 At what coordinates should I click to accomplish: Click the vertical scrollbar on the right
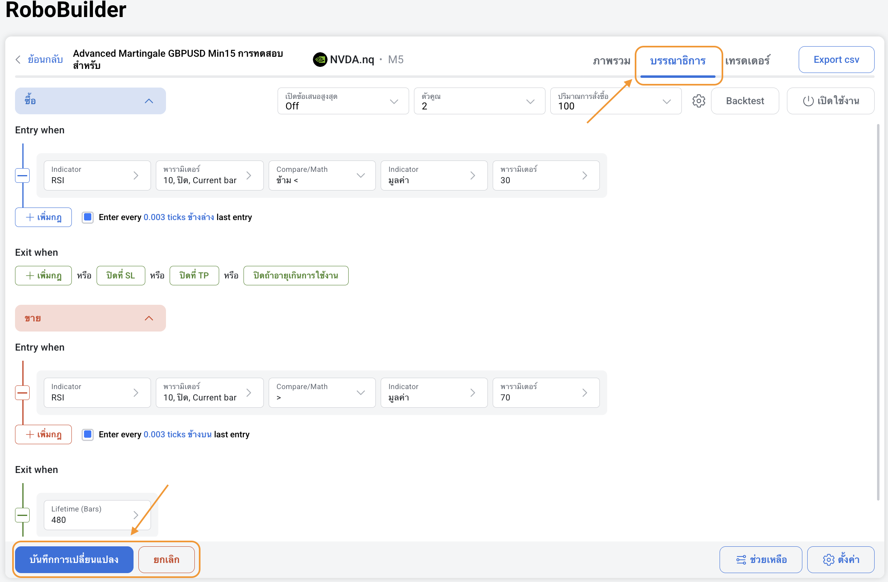click(878, 312)
